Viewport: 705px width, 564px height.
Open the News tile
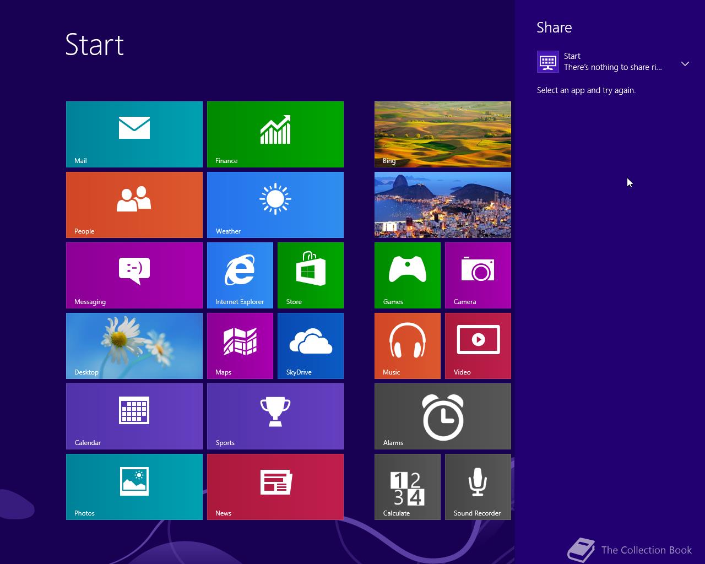275,487
